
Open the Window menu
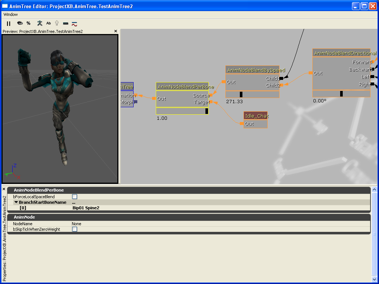click(10, 14)
